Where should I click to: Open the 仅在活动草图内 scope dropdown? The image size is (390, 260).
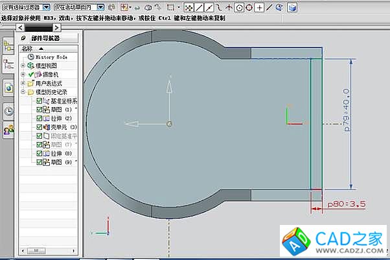point(100,7)
